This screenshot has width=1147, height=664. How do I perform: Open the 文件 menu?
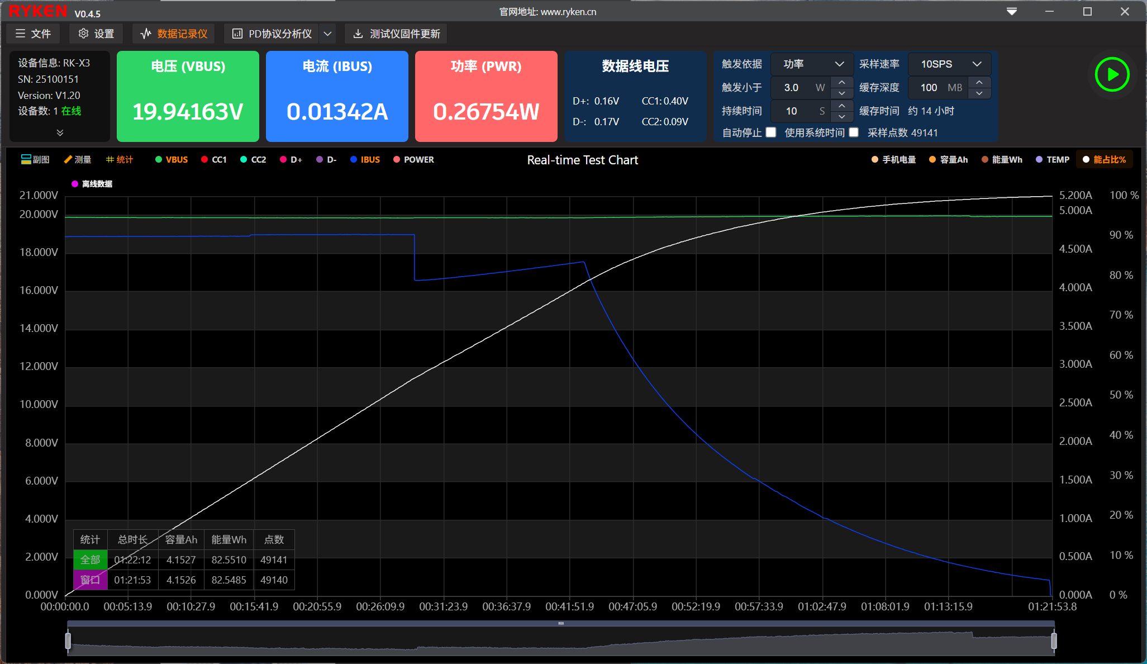tap(34, 34)
